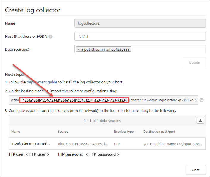The image size is (210, 177).
Task: Click the Name column header
Action: (16, 132)
